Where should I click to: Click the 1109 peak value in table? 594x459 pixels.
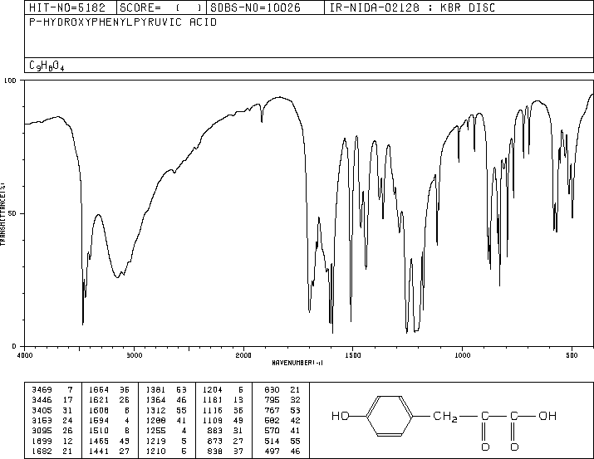tap(213, 421)
